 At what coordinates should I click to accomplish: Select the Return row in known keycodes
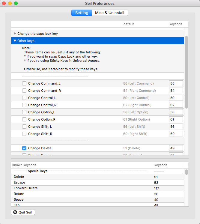click(97, 194)
